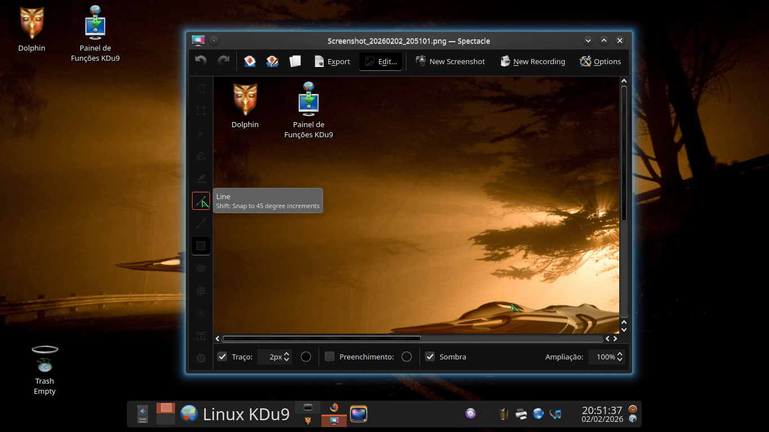769x432 pixels.
Task: Activate the Freehand pencil tool
Action: pos(201,156)
